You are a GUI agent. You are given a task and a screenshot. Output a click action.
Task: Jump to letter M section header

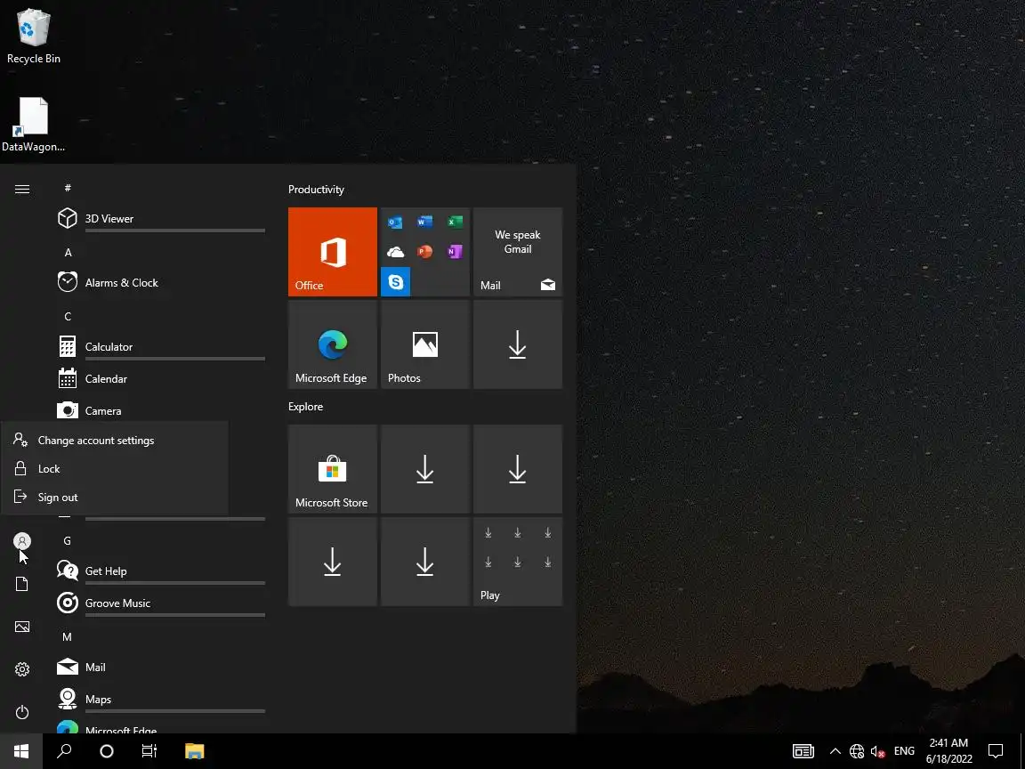click(68, 637)
